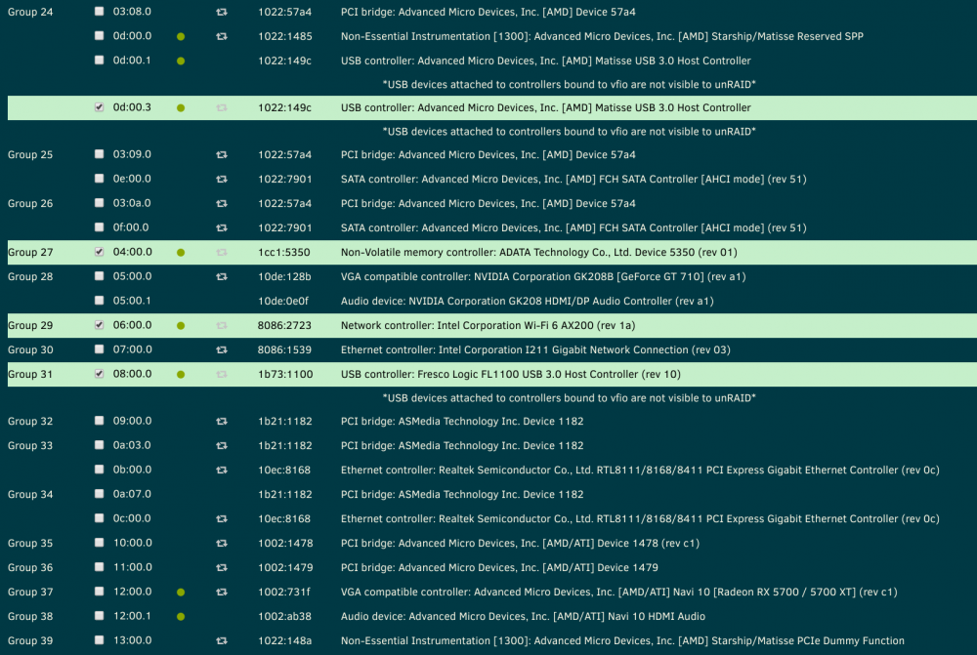Image resolution: width=977 pixels, height=655 pixels.
Task: Click device ID '8086:2723'
Action: tap(284, 325)
